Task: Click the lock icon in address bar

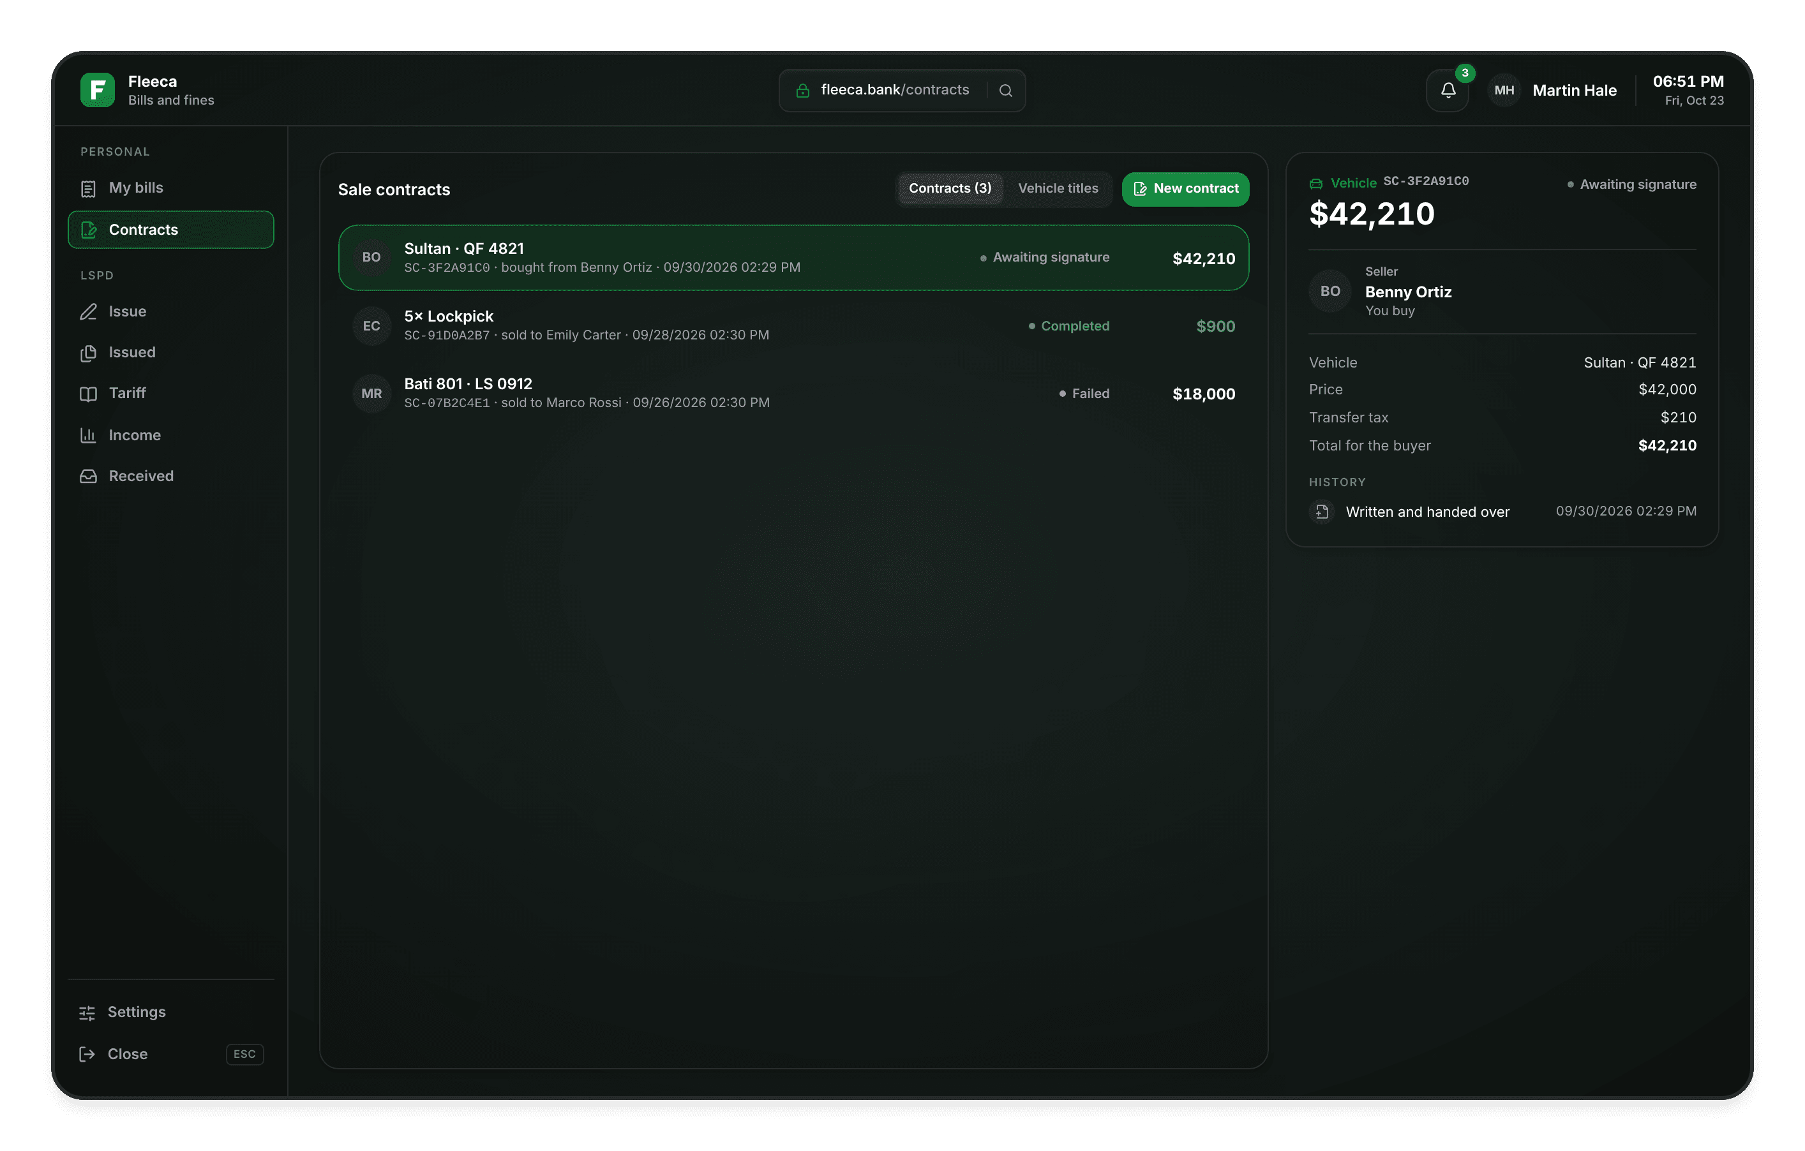Action: click(803, 91)
